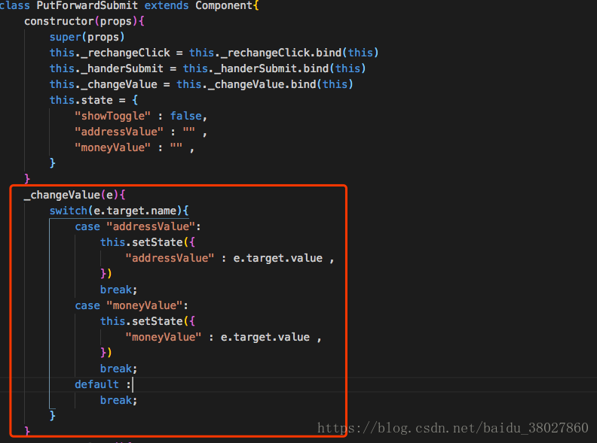Click the "showToggle" state key
This screenshot has height=443, width=597.
pos(113,116)
